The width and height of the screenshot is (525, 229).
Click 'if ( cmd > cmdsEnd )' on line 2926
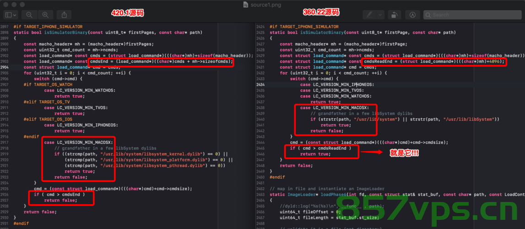tap(59, 195)
